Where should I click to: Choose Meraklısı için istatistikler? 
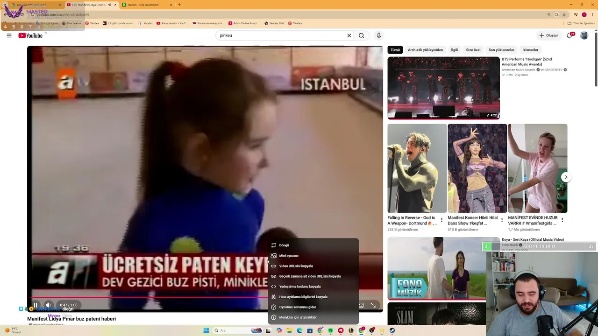(x=313, y=317)
